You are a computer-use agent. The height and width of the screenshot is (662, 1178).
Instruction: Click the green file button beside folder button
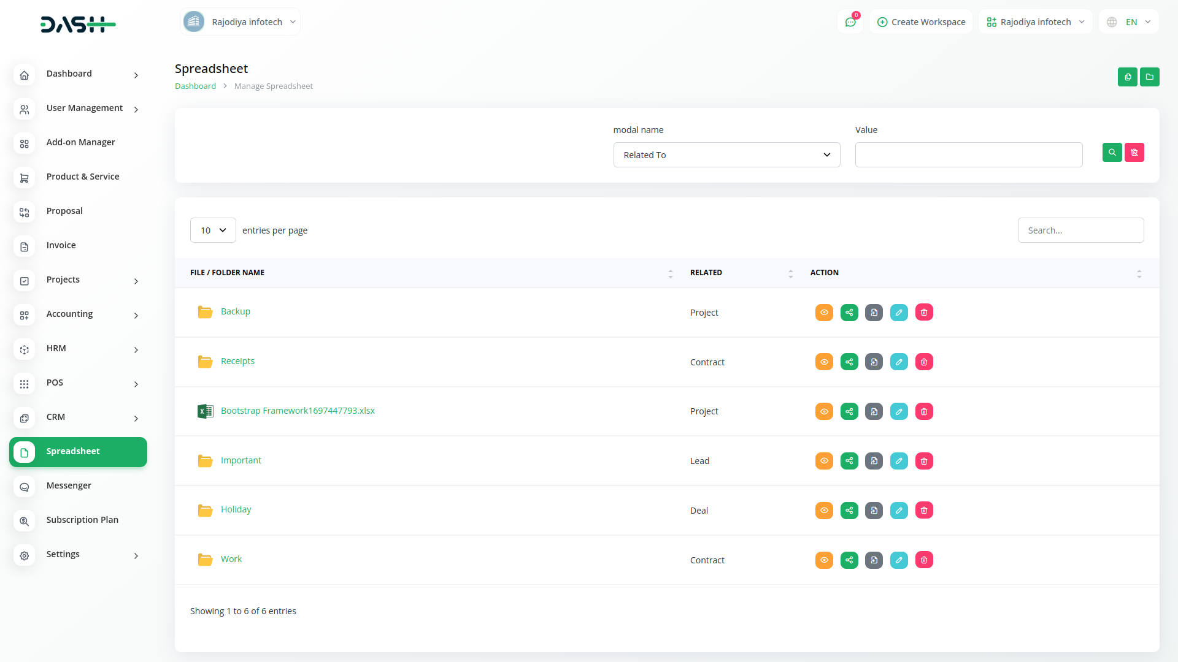coord(1127,77)
